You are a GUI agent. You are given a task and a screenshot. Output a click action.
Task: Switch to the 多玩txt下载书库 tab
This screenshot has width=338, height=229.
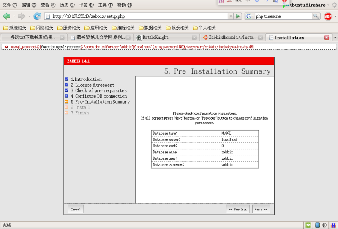point(33,38)
